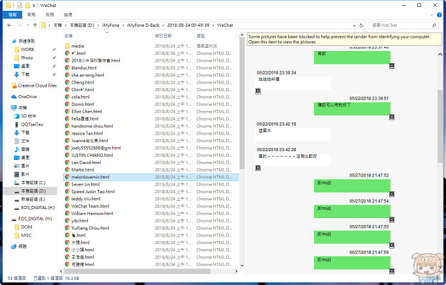Screen dimensions: 446x285
Task: Open the media folder icon
Action: click(67, 46)
